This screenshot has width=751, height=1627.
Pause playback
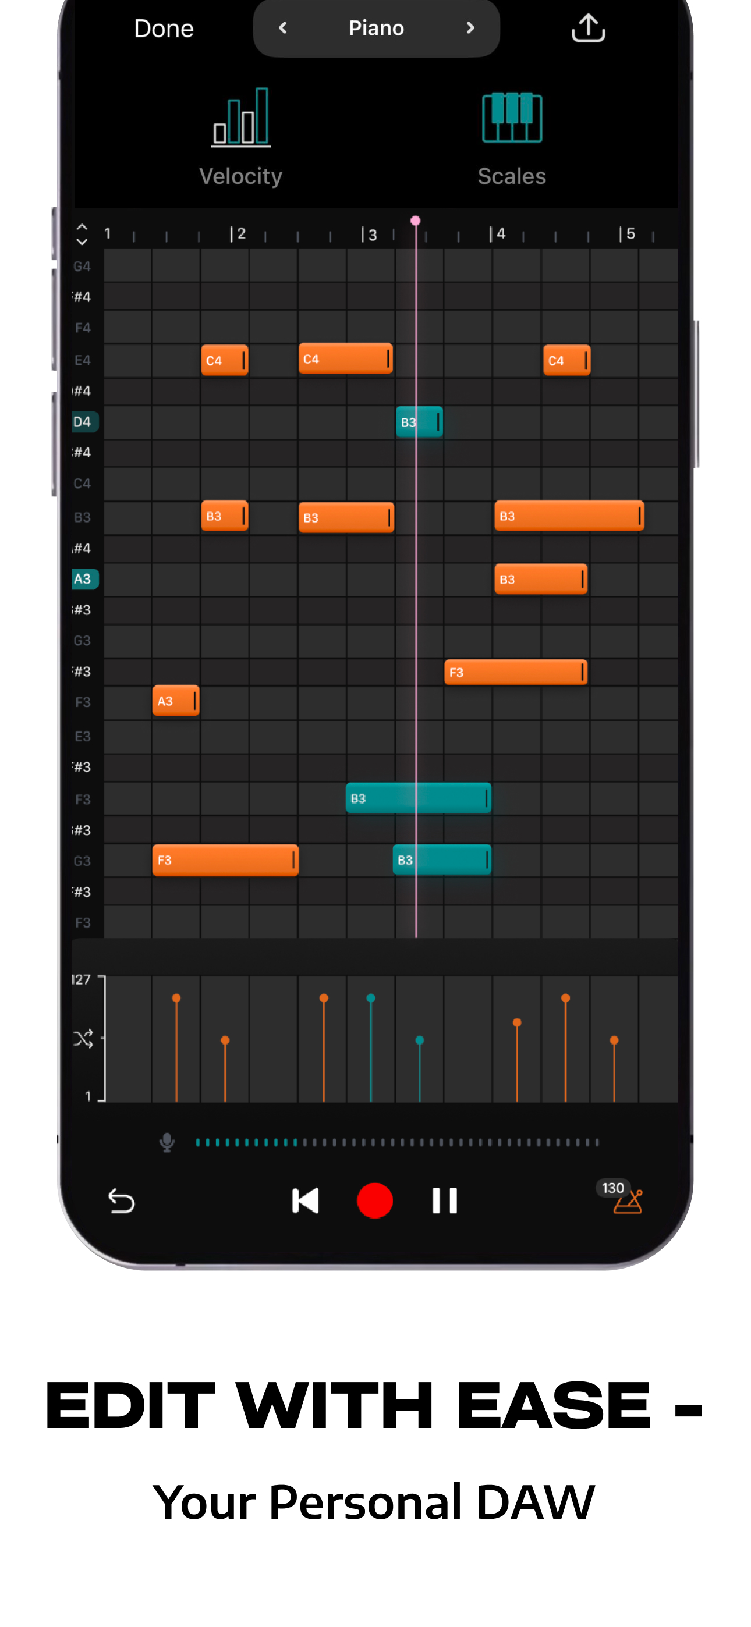tap(444, 1200)
